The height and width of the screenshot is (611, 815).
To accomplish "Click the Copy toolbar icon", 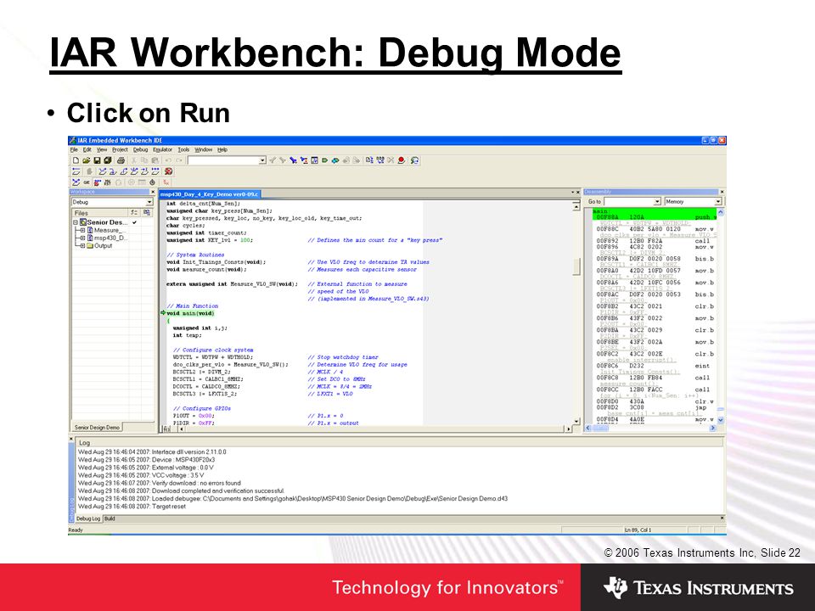I will pyautogui.click(x=144, y=160).
